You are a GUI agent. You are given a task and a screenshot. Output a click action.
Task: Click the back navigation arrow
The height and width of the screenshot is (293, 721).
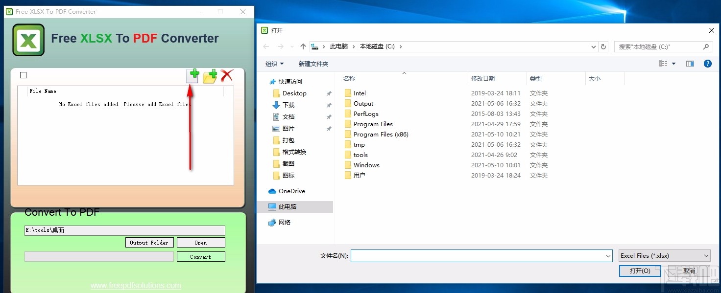(265, 46)
